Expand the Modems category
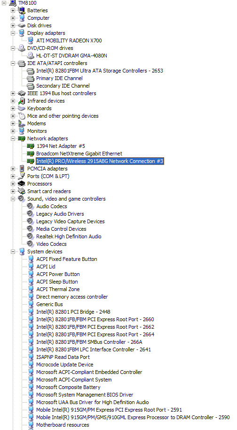 [13, 124]
